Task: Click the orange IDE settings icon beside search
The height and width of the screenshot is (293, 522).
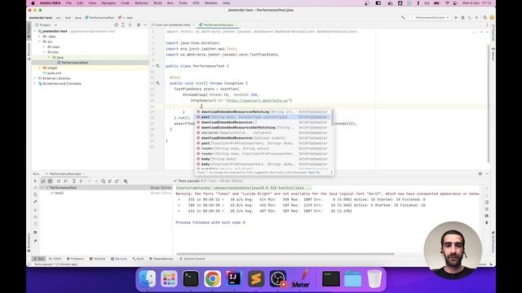Action: [x=492, y=17]
